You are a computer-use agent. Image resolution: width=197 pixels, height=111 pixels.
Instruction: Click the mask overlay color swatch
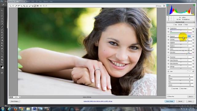(189, 88)
